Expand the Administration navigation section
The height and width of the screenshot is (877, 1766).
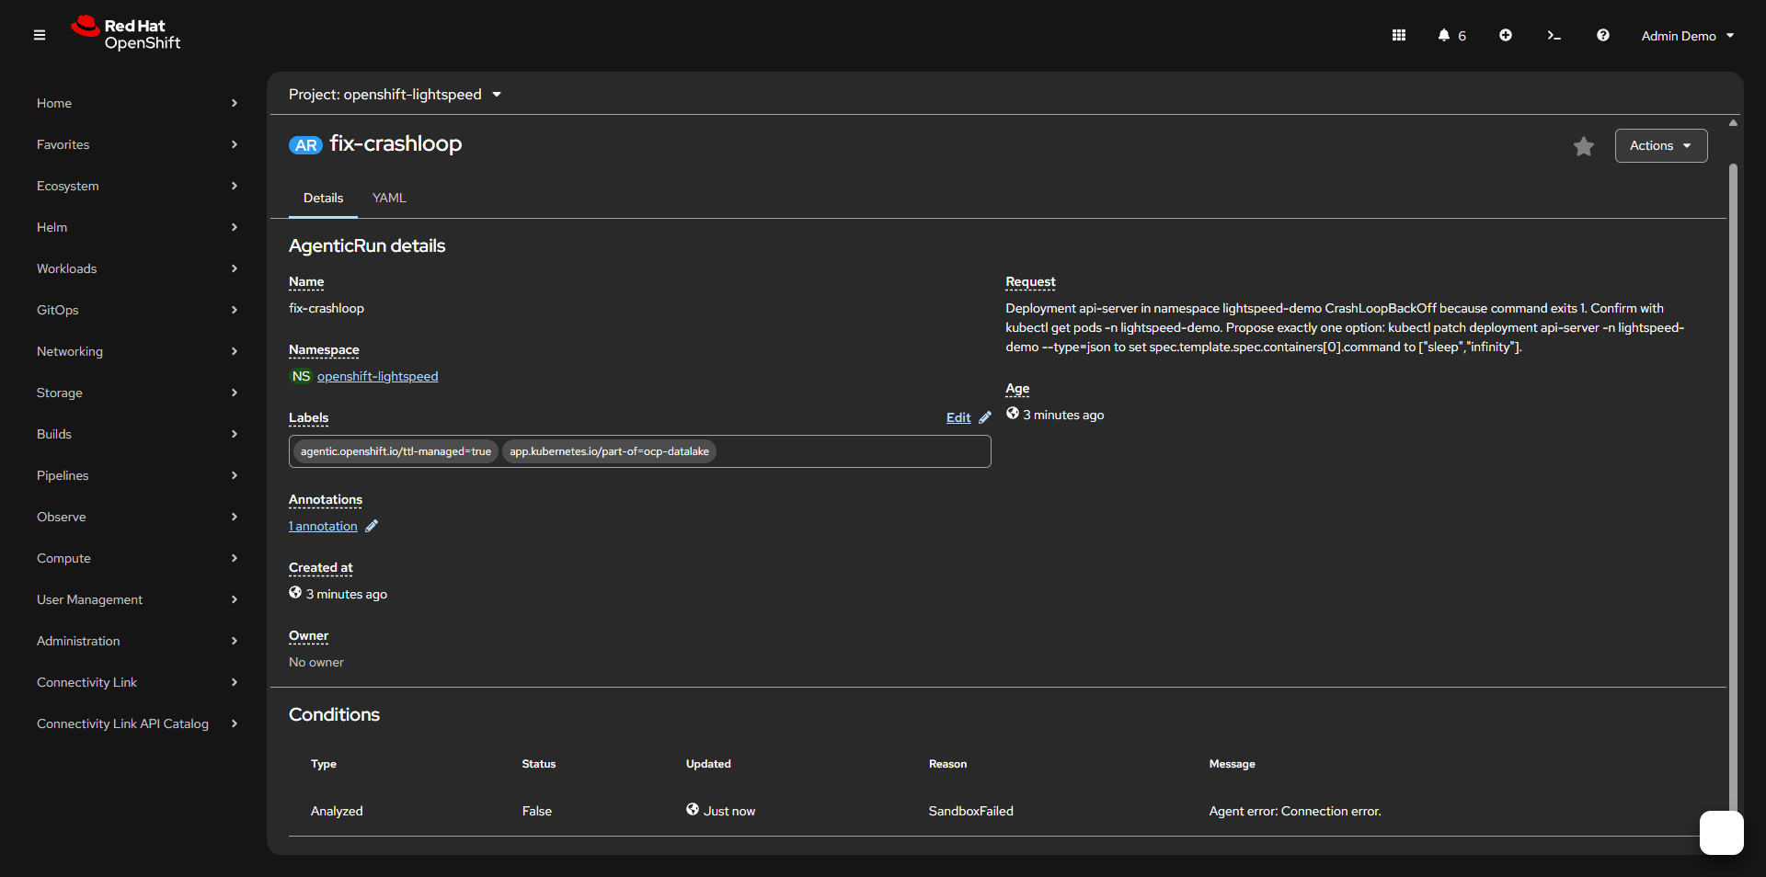coord(136,641)
